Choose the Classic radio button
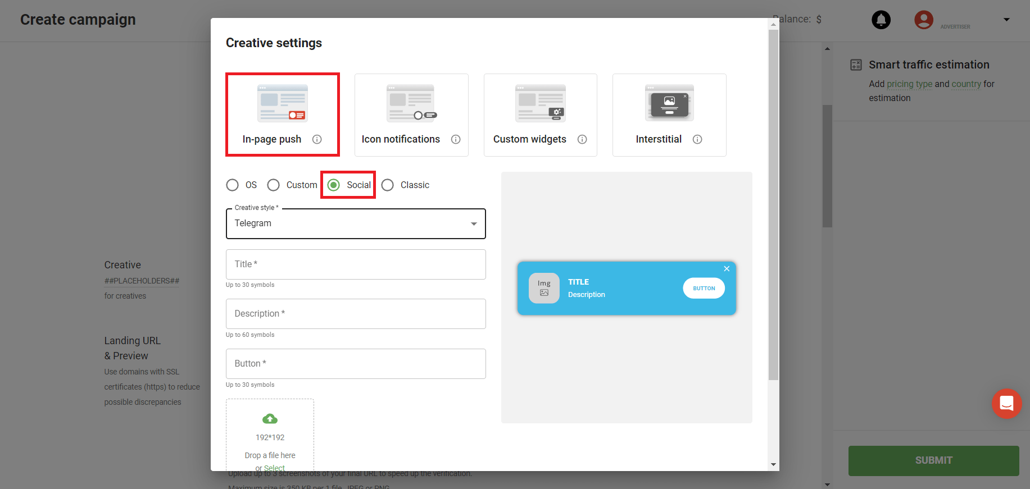The image size is (1030, 489). [387, 185]
